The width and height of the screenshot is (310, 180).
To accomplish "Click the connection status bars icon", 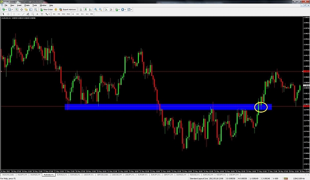I will click(286, 179).
